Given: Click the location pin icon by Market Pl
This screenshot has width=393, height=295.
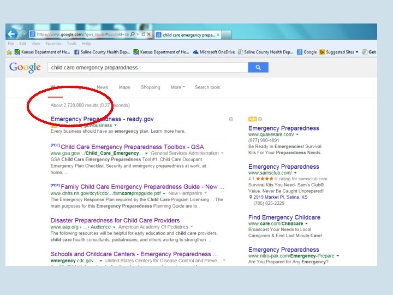Looking at the screenshot, I should pos(251,197).
